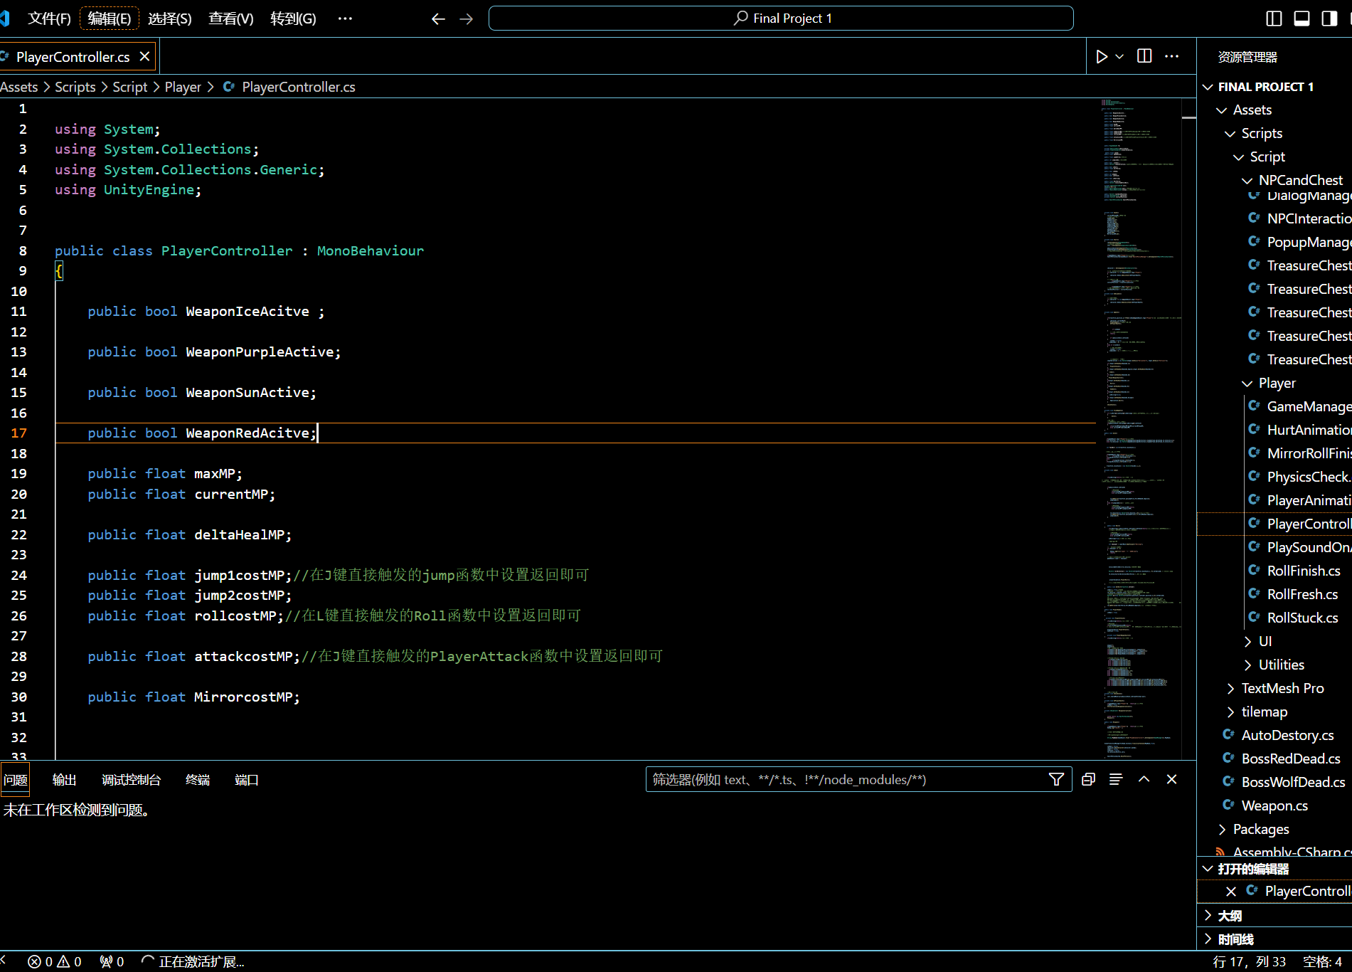Click the 空格: 4 indentation status item
Screen dimensions: 1352x972
coord(1321,961)
